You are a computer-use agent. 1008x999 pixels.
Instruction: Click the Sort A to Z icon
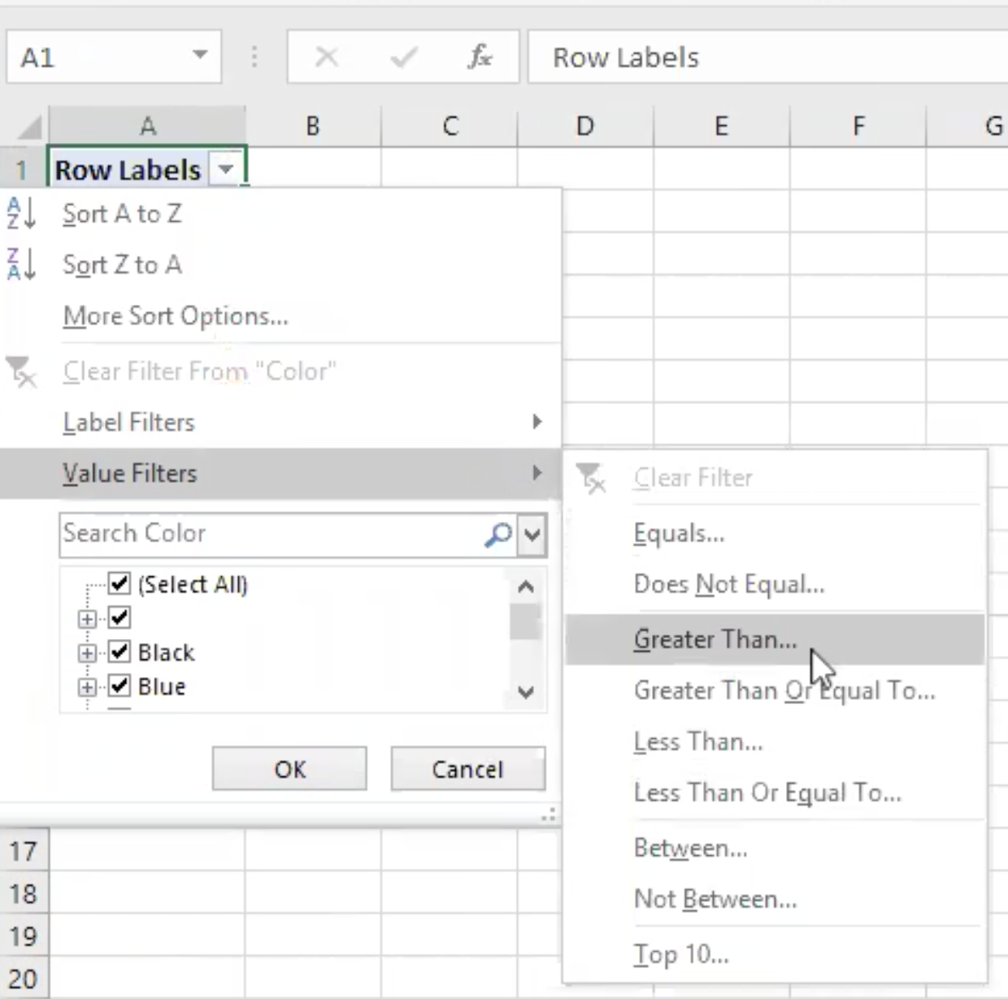(21, 214)
